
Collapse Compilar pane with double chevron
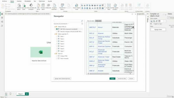click(166, 15)
